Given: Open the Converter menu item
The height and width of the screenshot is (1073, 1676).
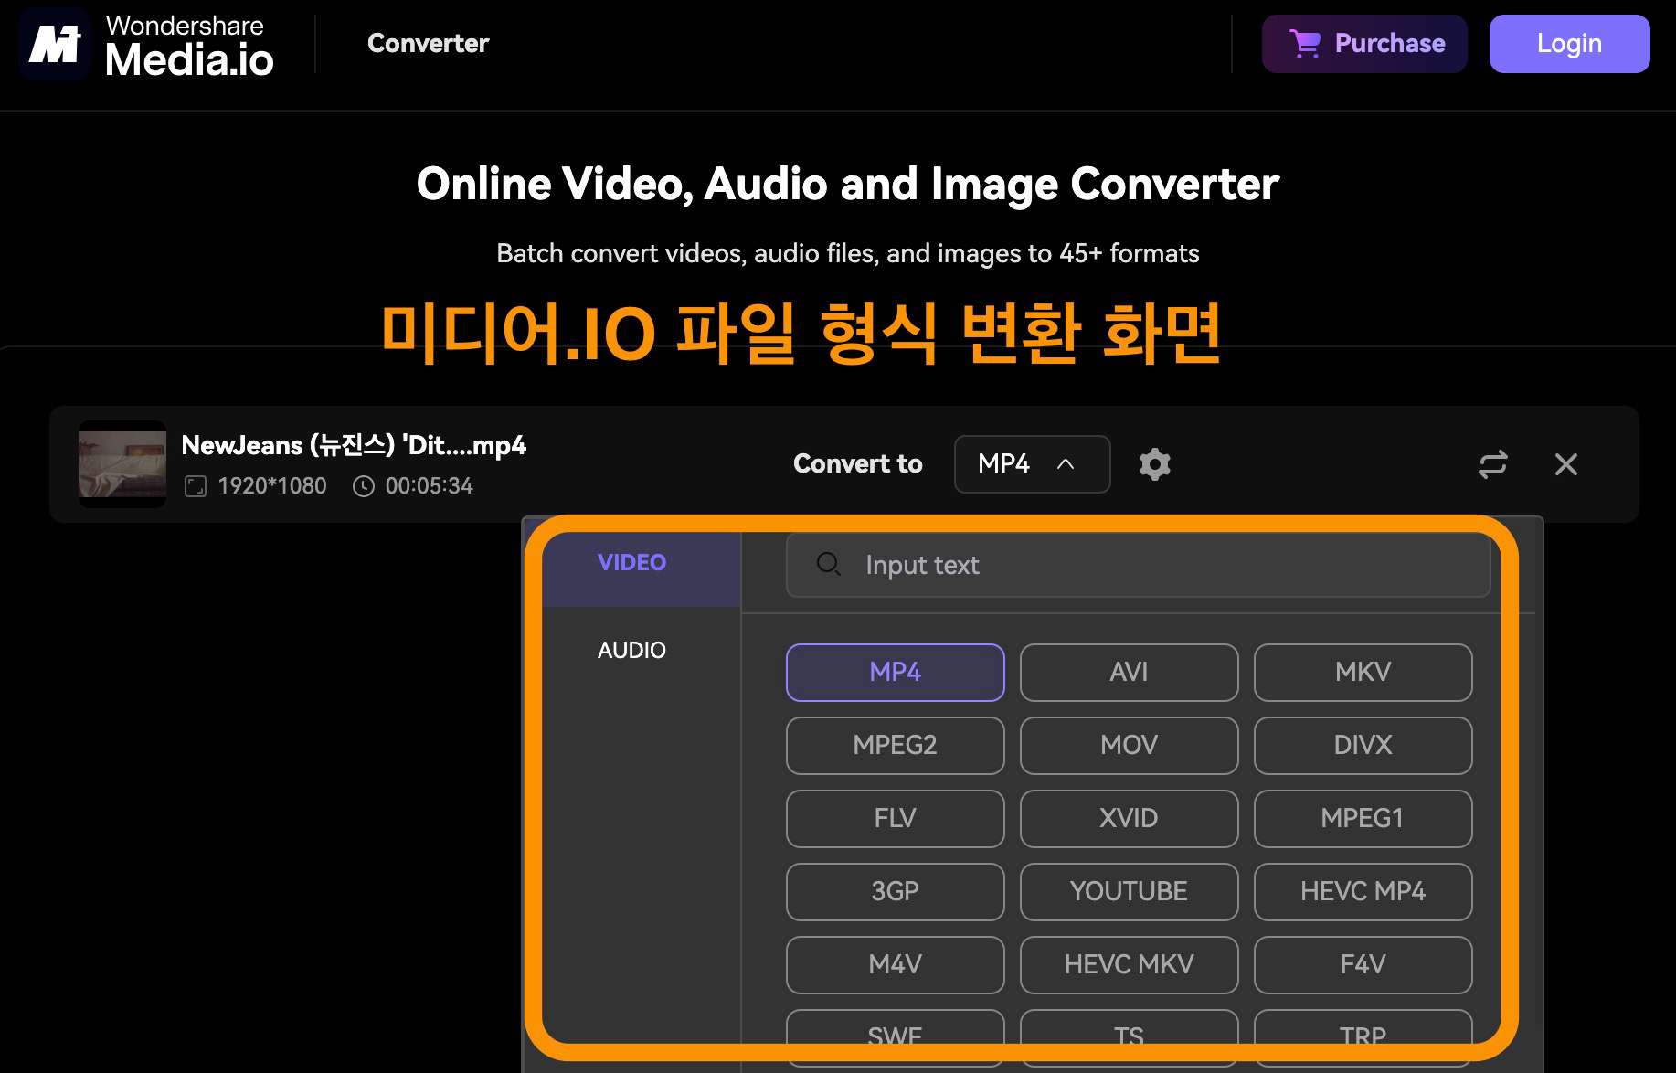Looking at the screenshot, I should tap(429, 43).
